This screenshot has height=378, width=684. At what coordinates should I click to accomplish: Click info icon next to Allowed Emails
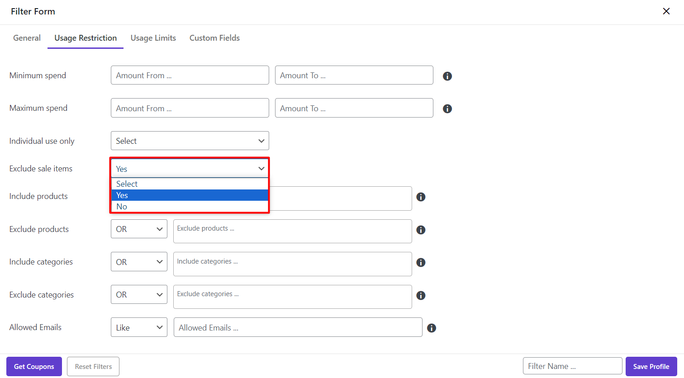(x=432, y=328)
